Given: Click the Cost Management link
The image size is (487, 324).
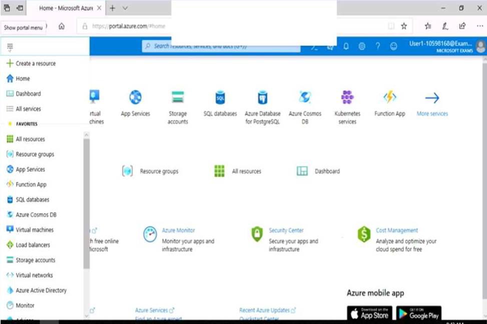Looking at the screenshot, I should [396, 230].
